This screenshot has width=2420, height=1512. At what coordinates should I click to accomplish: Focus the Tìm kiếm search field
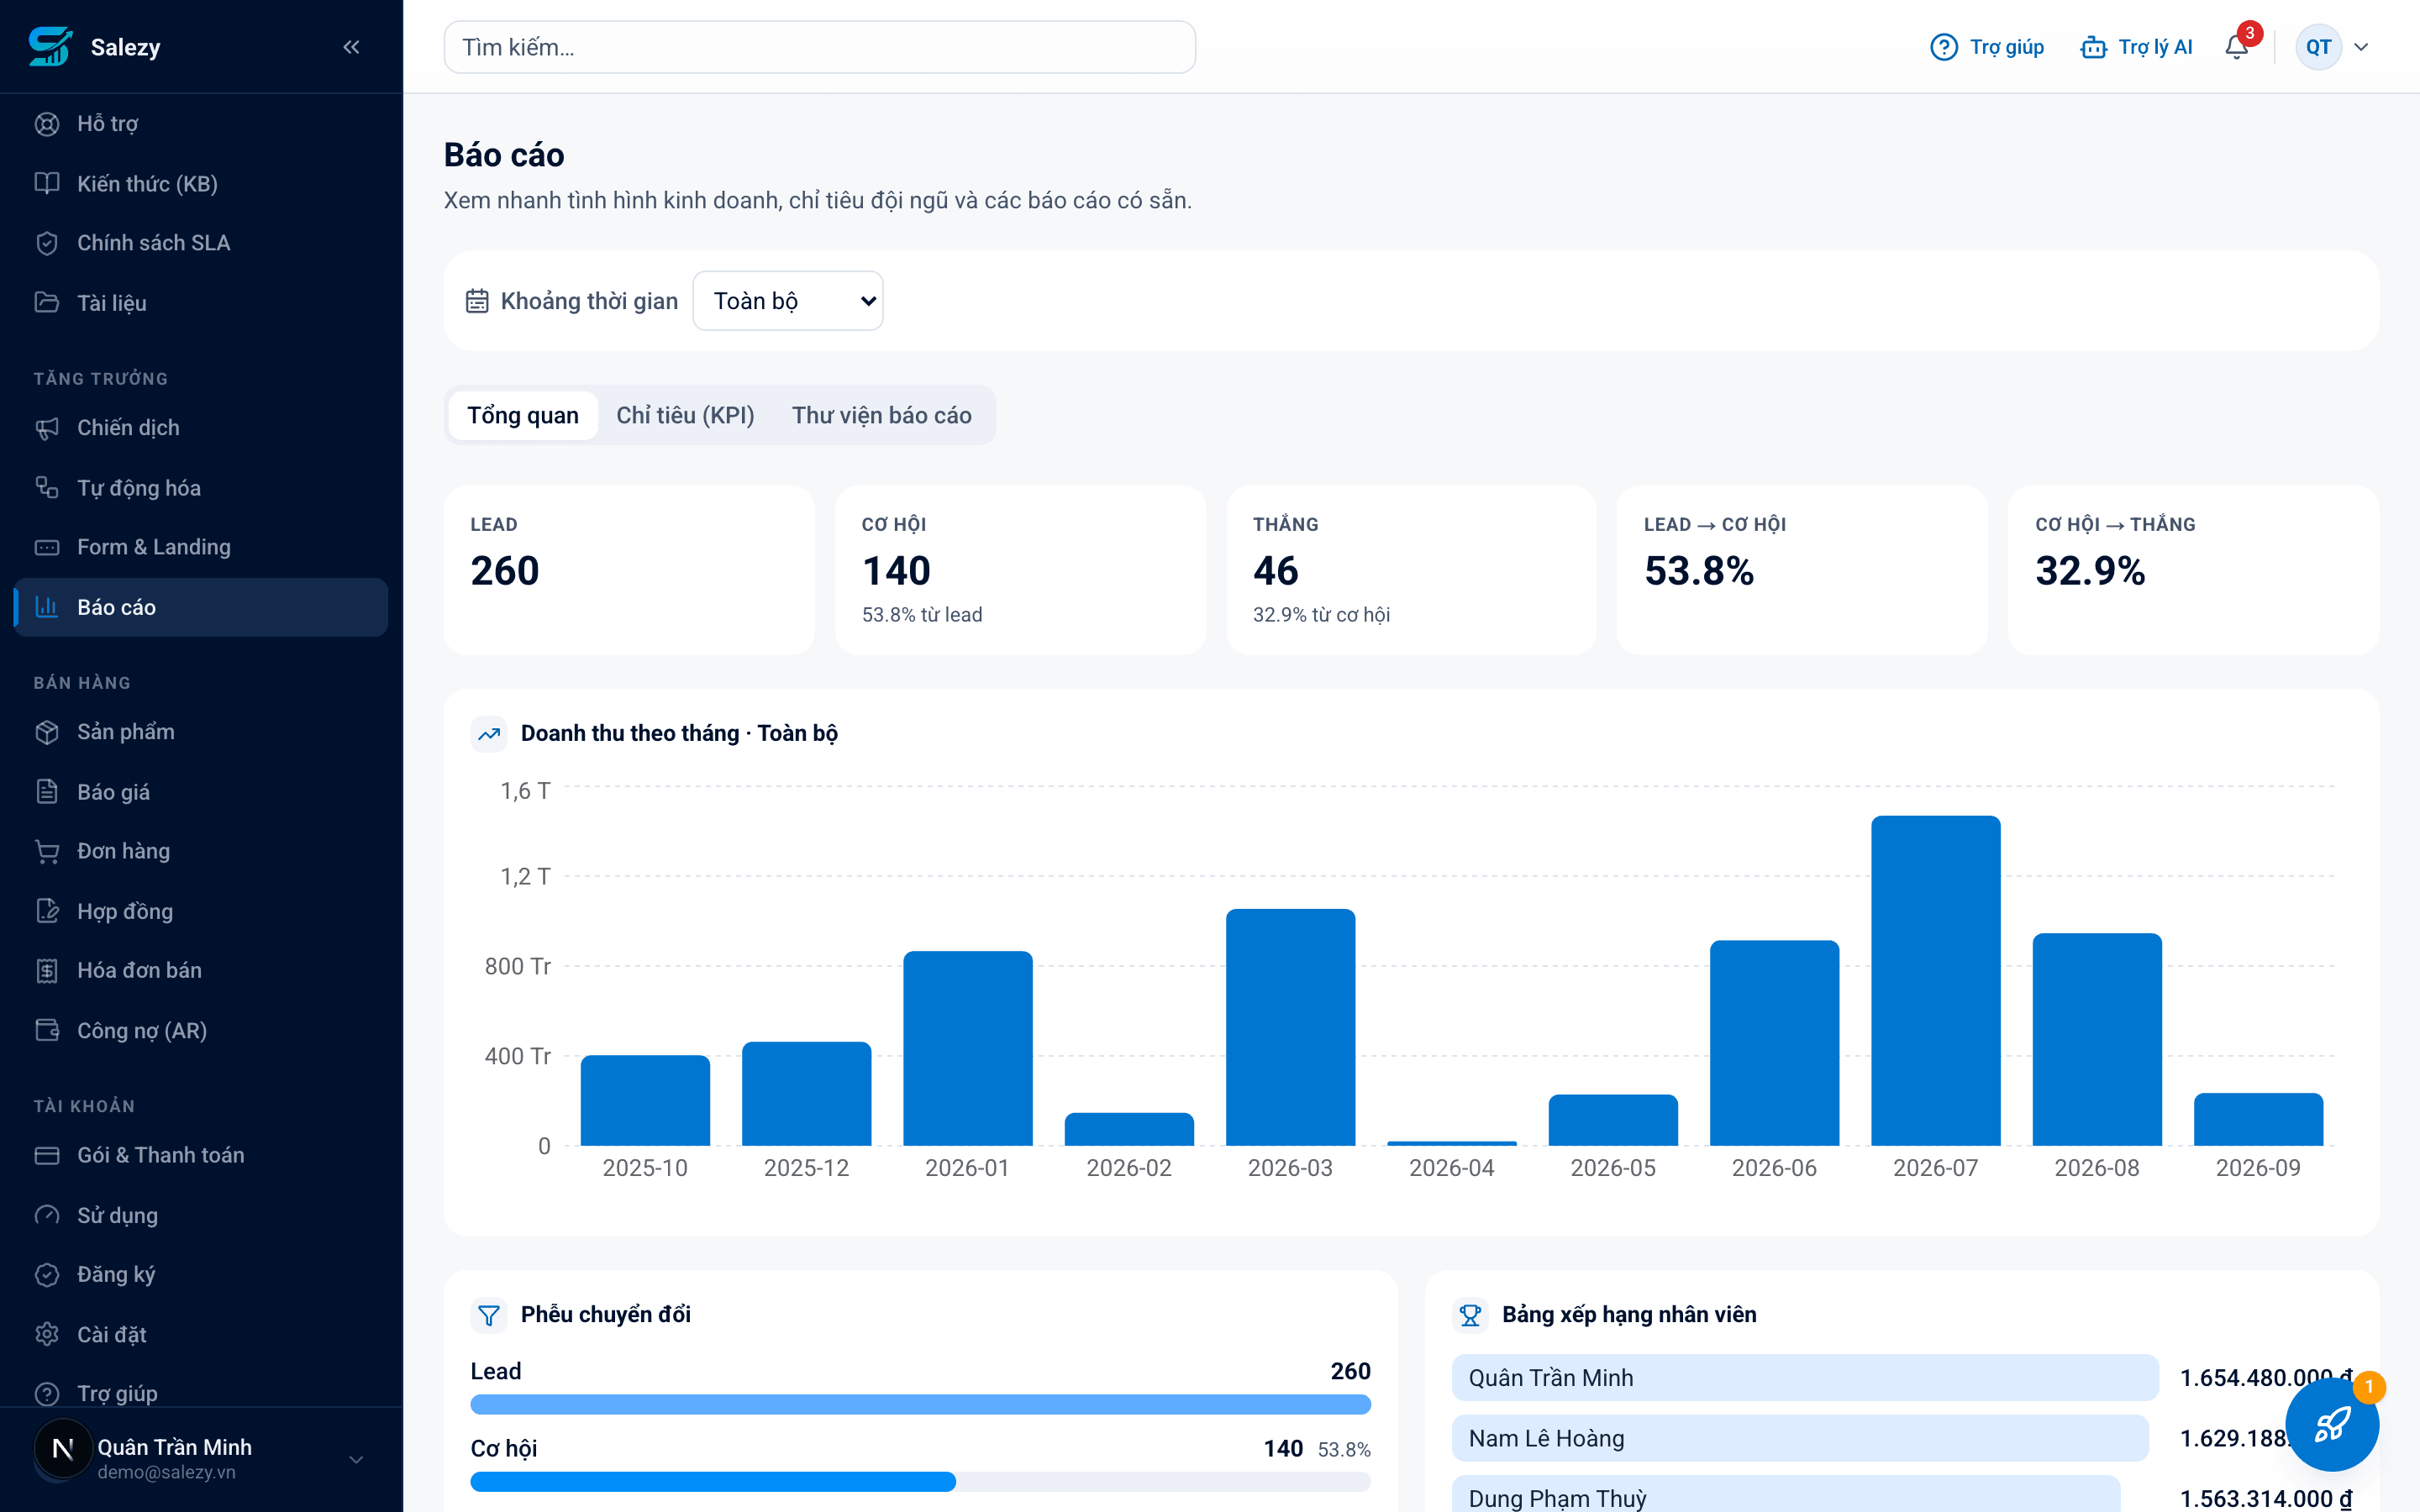(819, 47)
